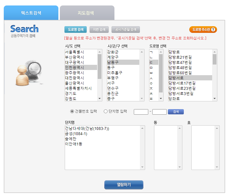Select road name 담방서로

tap(190, 78)
